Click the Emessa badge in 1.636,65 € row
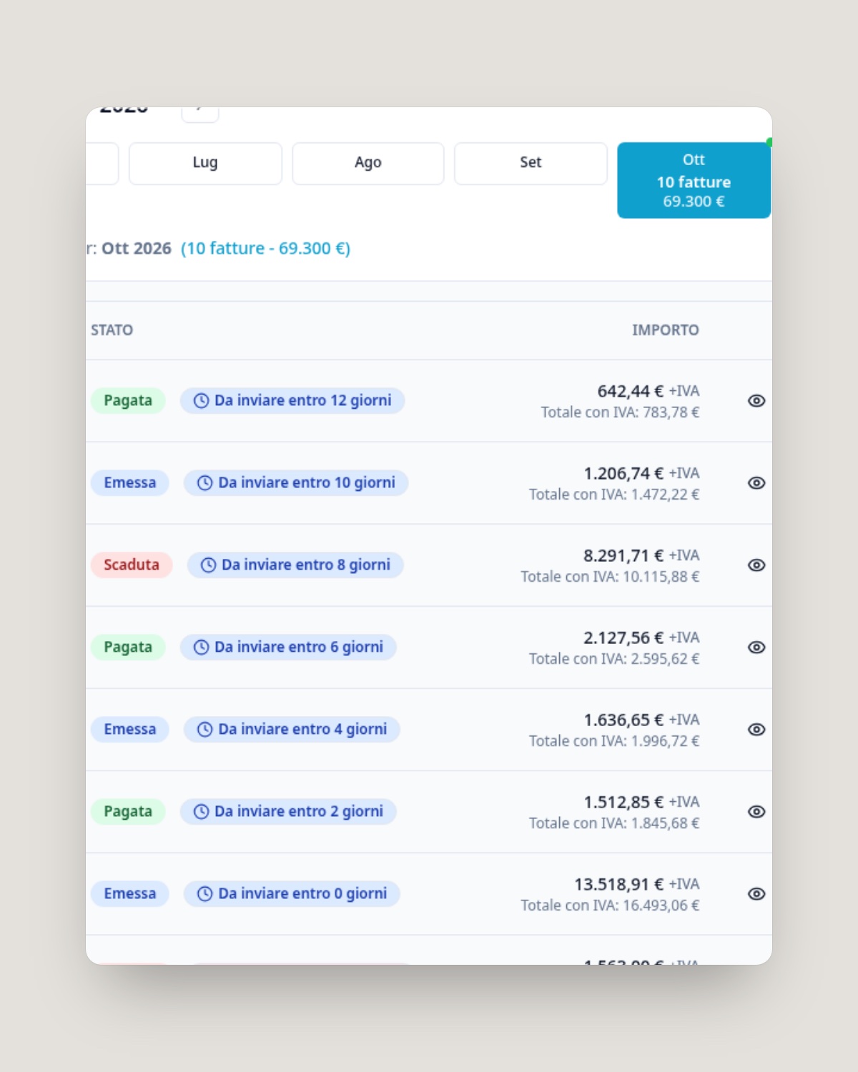This screenshot has height=1072, width=858. (x=129, y=730)
